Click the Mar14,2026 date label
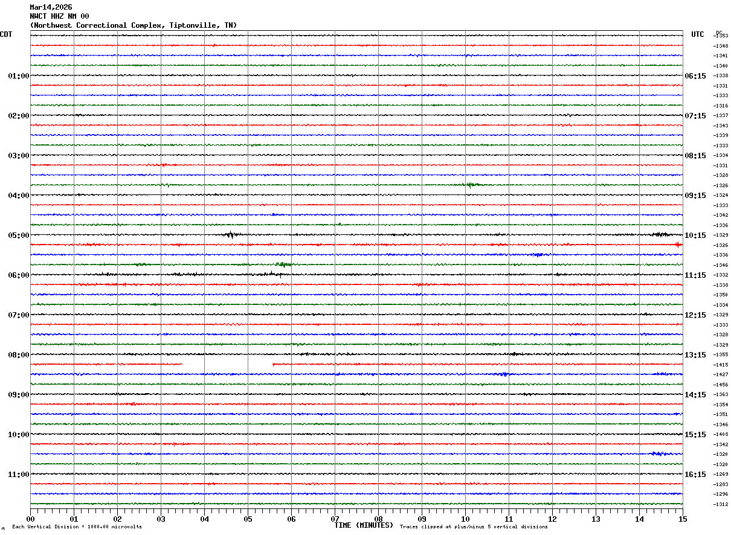731x535 pixels. click(x=51, y=7)
